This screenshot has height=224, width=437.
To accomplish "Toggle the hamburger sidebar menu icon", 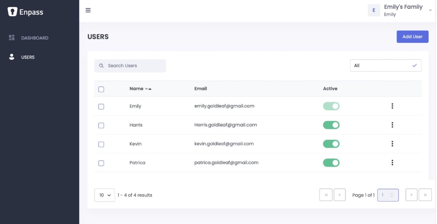I will tap(88, 10).
